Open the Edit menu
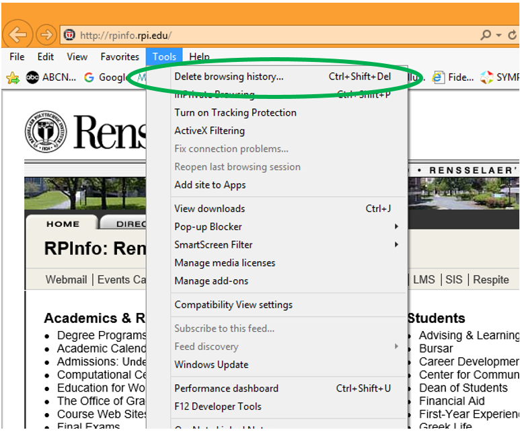The height and width of the screenshot is (432, 520). pos(46,57)
